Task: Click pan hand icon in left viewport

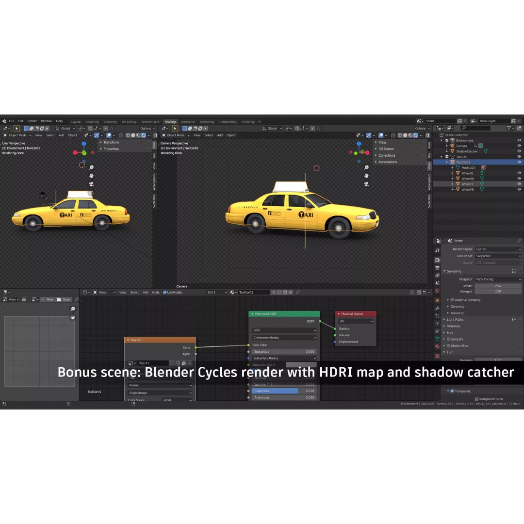Action: [91, 176]
